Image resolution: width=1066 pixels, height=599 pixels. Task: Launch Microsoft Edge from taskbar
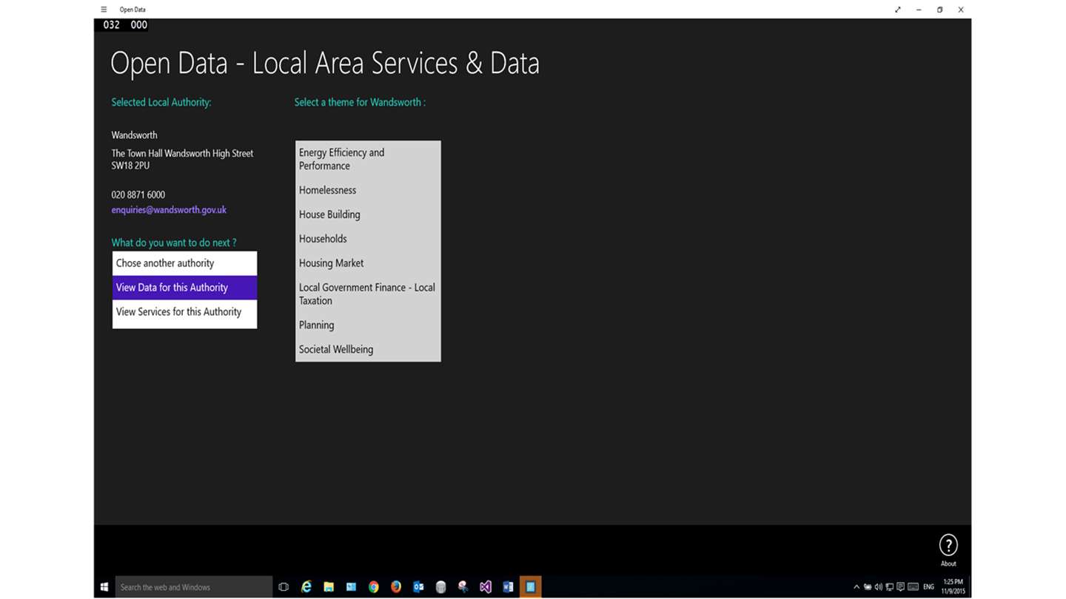(x=306, y=587)
